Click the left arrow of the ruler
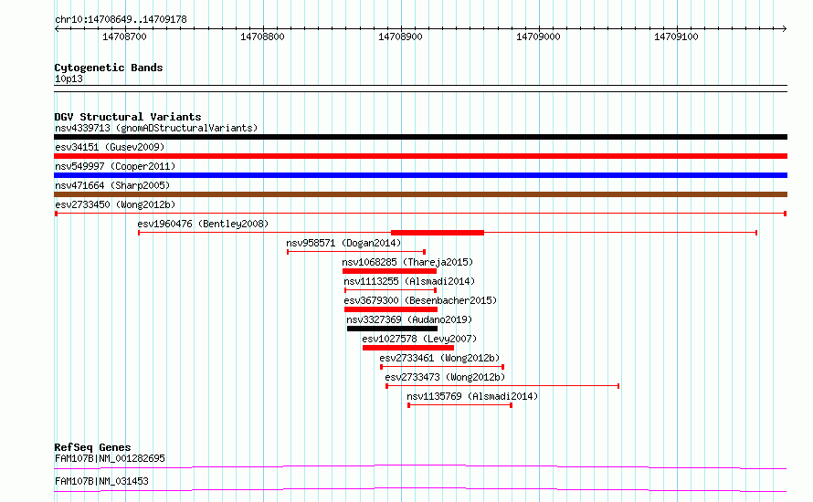Screen dimensions: 813x502 pos(57,29)
